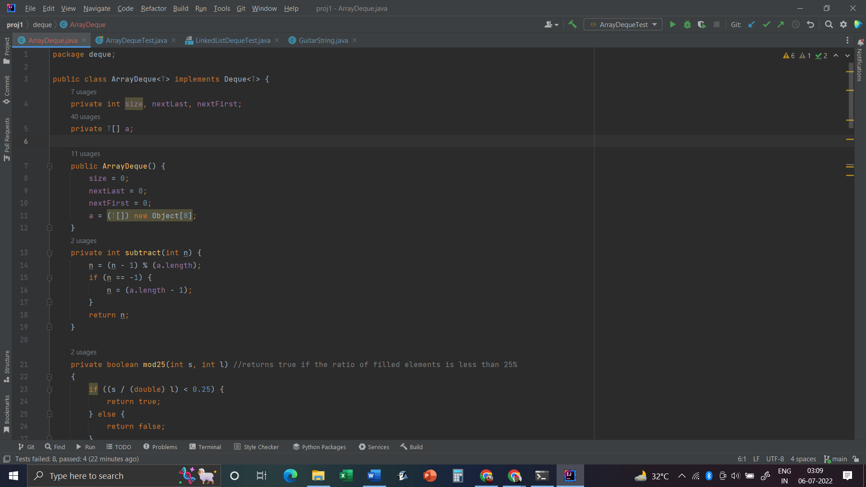The height and width of the screenshot is (487, 866).
Task: Click Git Commit checkmark icon
Action: click(x=766, y=25)
